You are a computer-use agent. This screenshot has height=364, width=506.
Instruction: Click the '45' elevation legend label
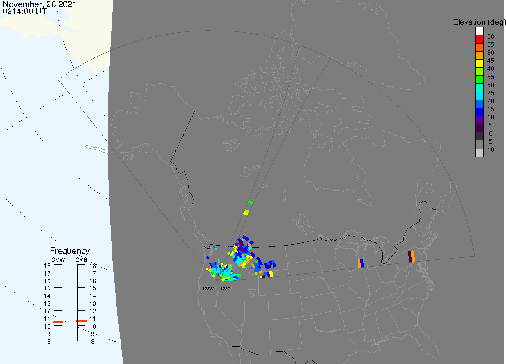click(x=491, y=61)
